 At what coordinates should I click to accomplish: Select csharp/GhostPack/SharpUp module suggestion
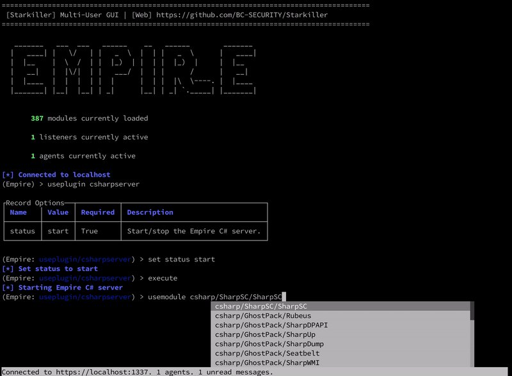(340, 334)
